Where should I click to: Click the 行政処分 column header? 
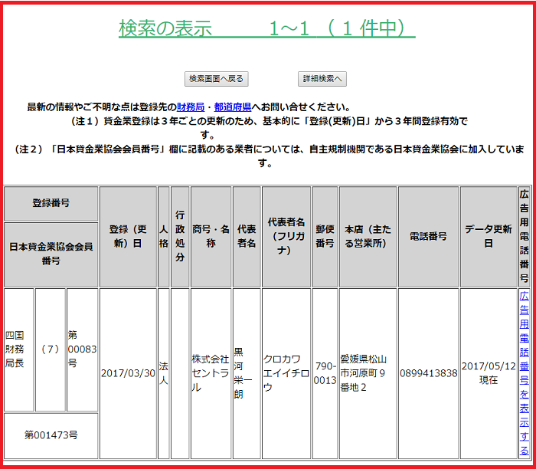(x=180, y=236)
